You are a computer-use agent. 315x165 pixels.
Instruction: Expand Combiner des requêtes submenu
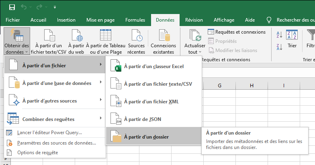coord(55,118)
